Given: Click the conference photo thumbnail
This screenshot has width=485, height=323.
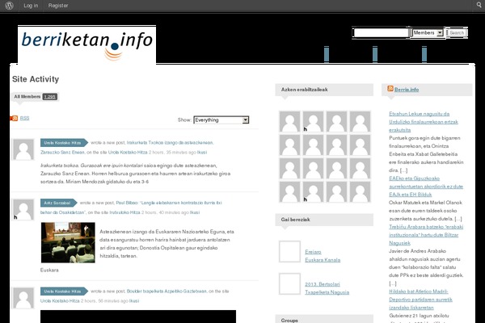Looking at the screenshot, I should [x=68, y=242].
